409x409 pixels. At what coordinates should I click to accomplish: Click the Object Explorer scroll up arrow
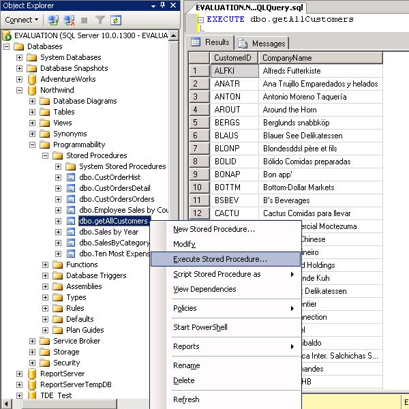tap(173, 35)
